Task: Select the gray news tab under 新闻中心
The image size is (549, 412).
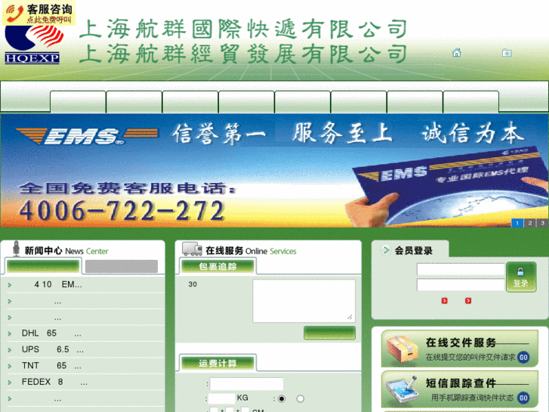Action: point(122,266)
